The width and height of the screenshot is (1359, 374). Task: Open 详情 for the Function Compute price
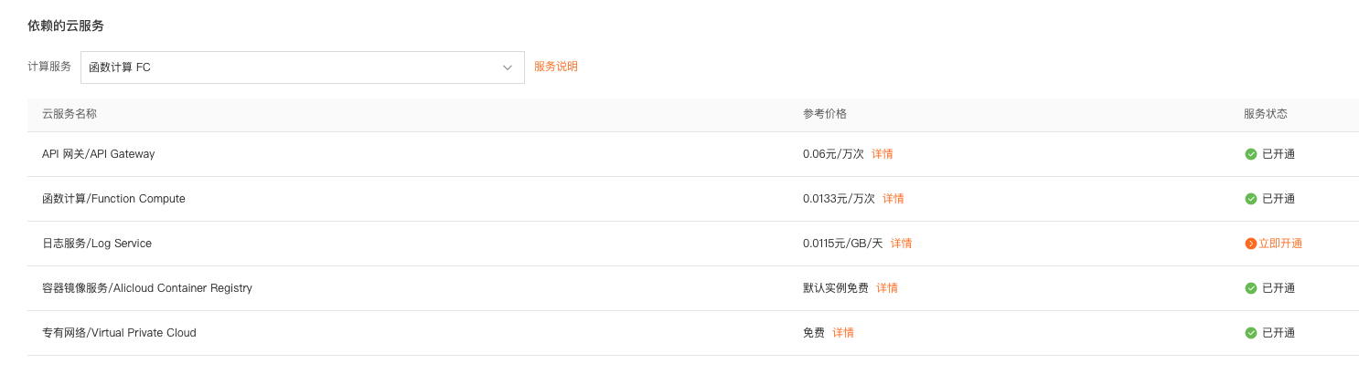tap(894, 199)
